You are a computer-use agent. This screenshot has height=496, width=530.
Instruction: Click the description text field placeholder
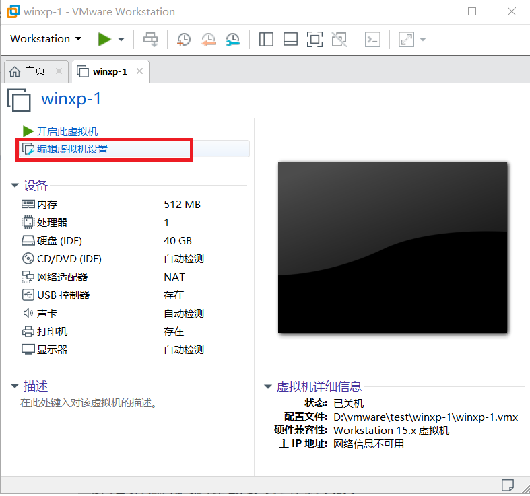pyautogui.click(x=89, y=402)
